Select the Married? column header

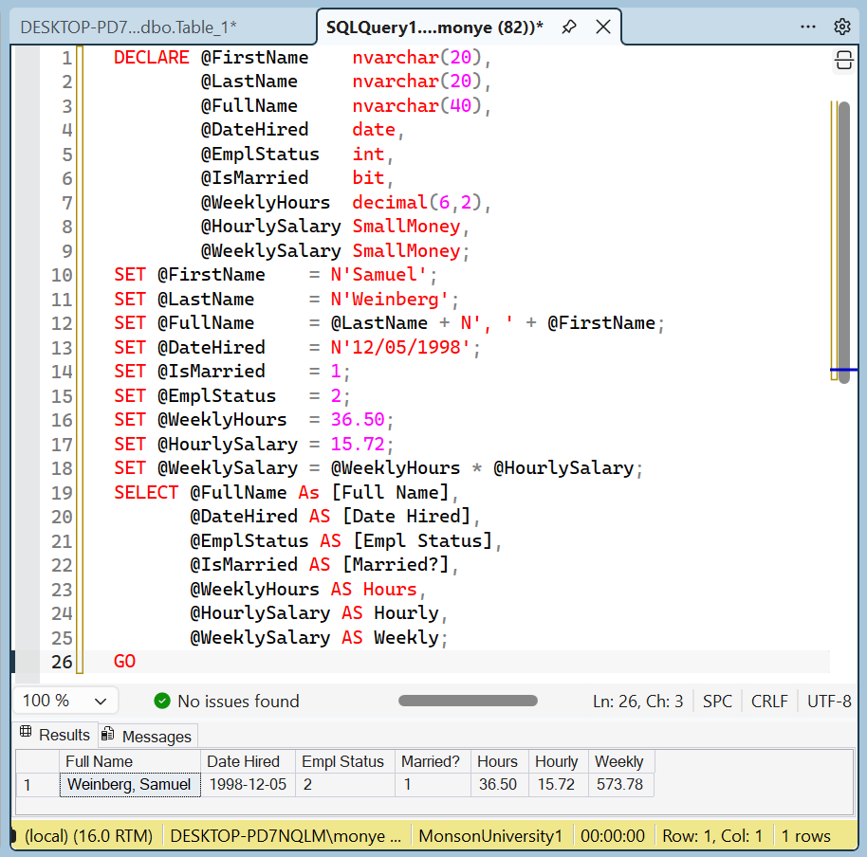tap(433, 761)
